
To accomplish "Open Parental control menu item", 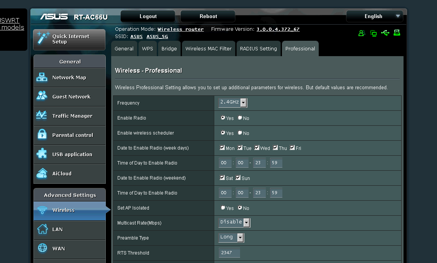I will click(x=70, y=135).
